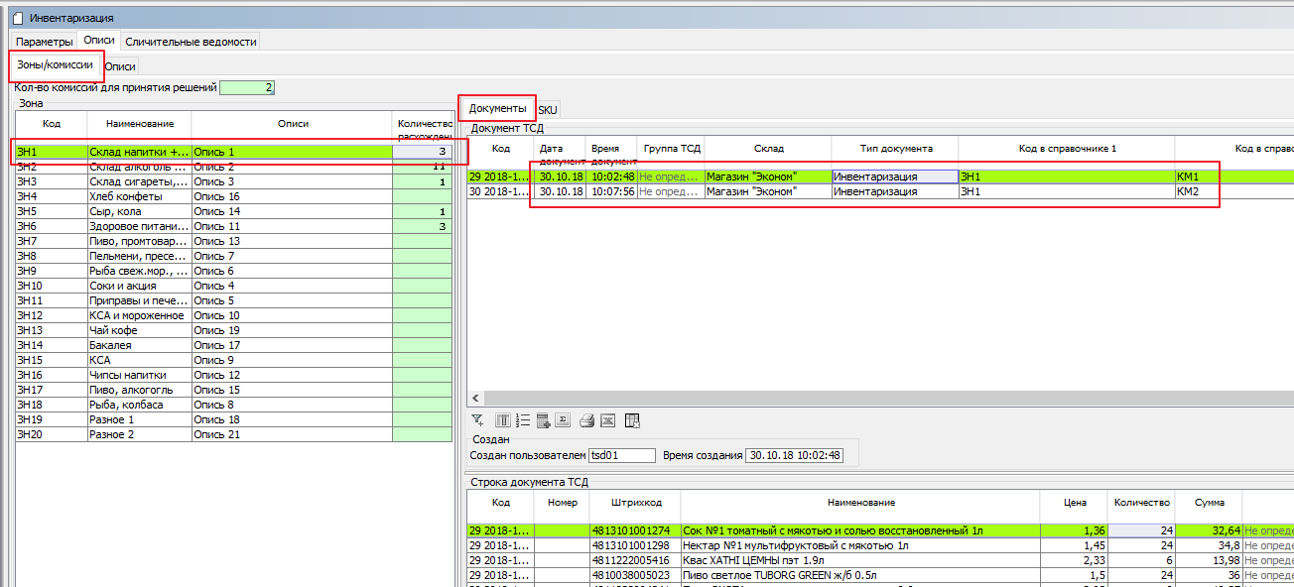Print the document table via printer icon
Viewport: 1294px width, 587px height.
[x=586, y=420]
